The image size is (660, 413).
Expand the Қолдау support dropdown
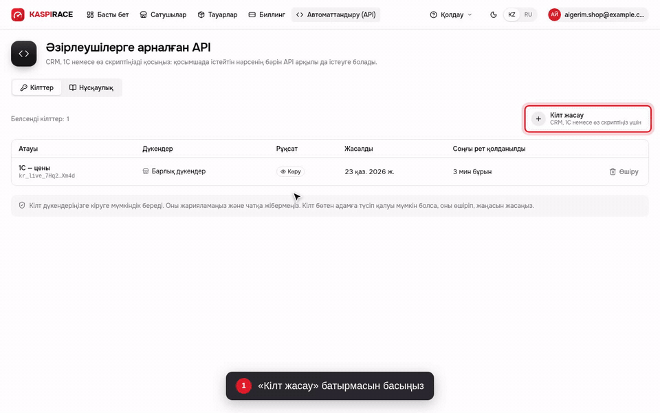(451, 14)
